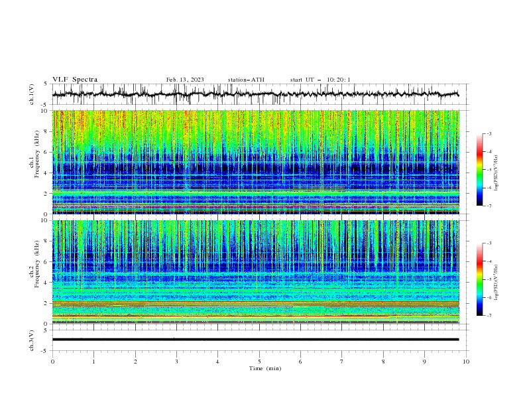This screenshot has width=525, height=406.
Task: Click the ch.2 colorbar "log(PSD)(V²/Hz)" label
Action: pyautogui.click(x=496, y=282)
